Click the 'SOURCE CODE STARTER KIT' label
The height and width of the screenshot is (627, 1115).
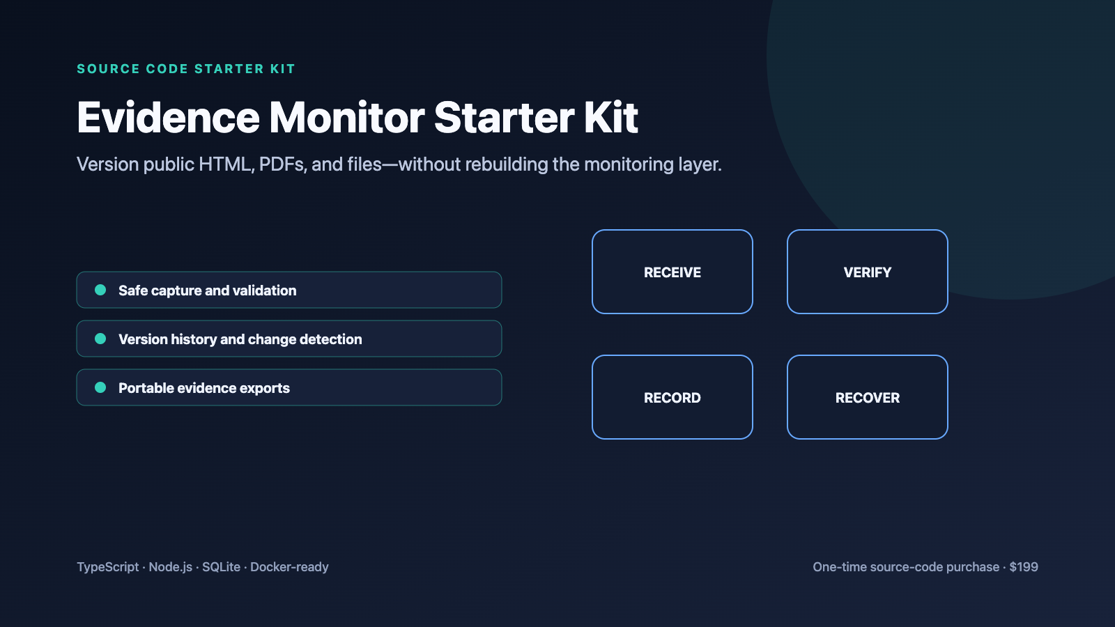(x=186, y=69)
